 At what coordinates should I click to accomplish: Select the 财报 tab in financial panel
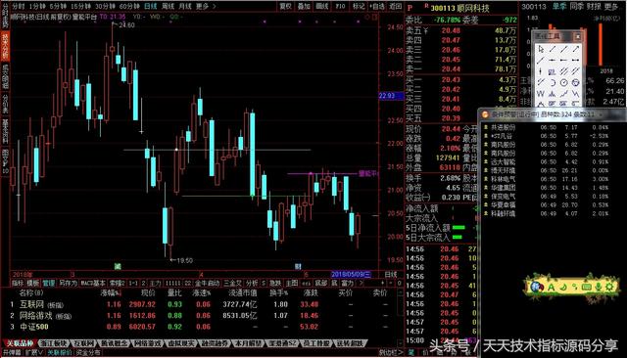click(x=594, y=7)
